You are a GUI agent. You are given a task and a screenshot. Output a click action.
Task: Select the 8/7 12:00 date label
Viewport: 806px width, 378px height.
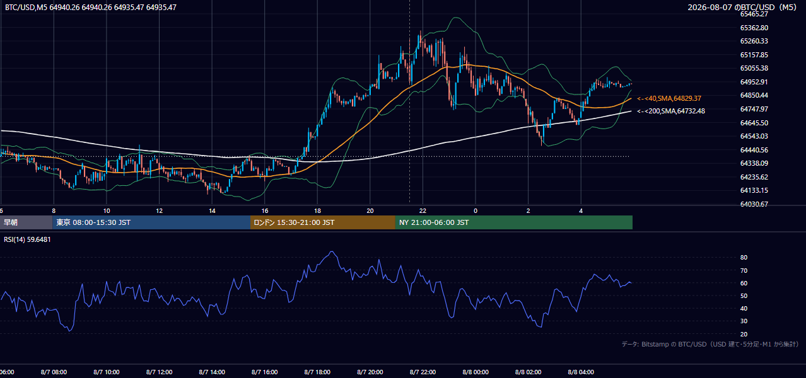160,372
